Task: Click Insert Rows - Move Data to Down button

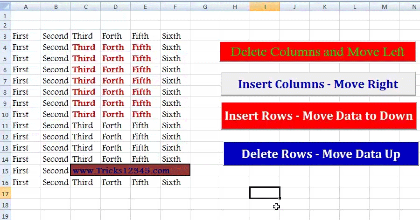Action: click(x=319, y=116)
